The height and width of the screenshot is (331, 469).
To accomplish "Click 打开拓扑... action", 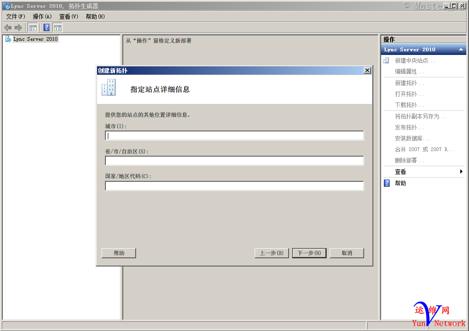I will point(409,94).
